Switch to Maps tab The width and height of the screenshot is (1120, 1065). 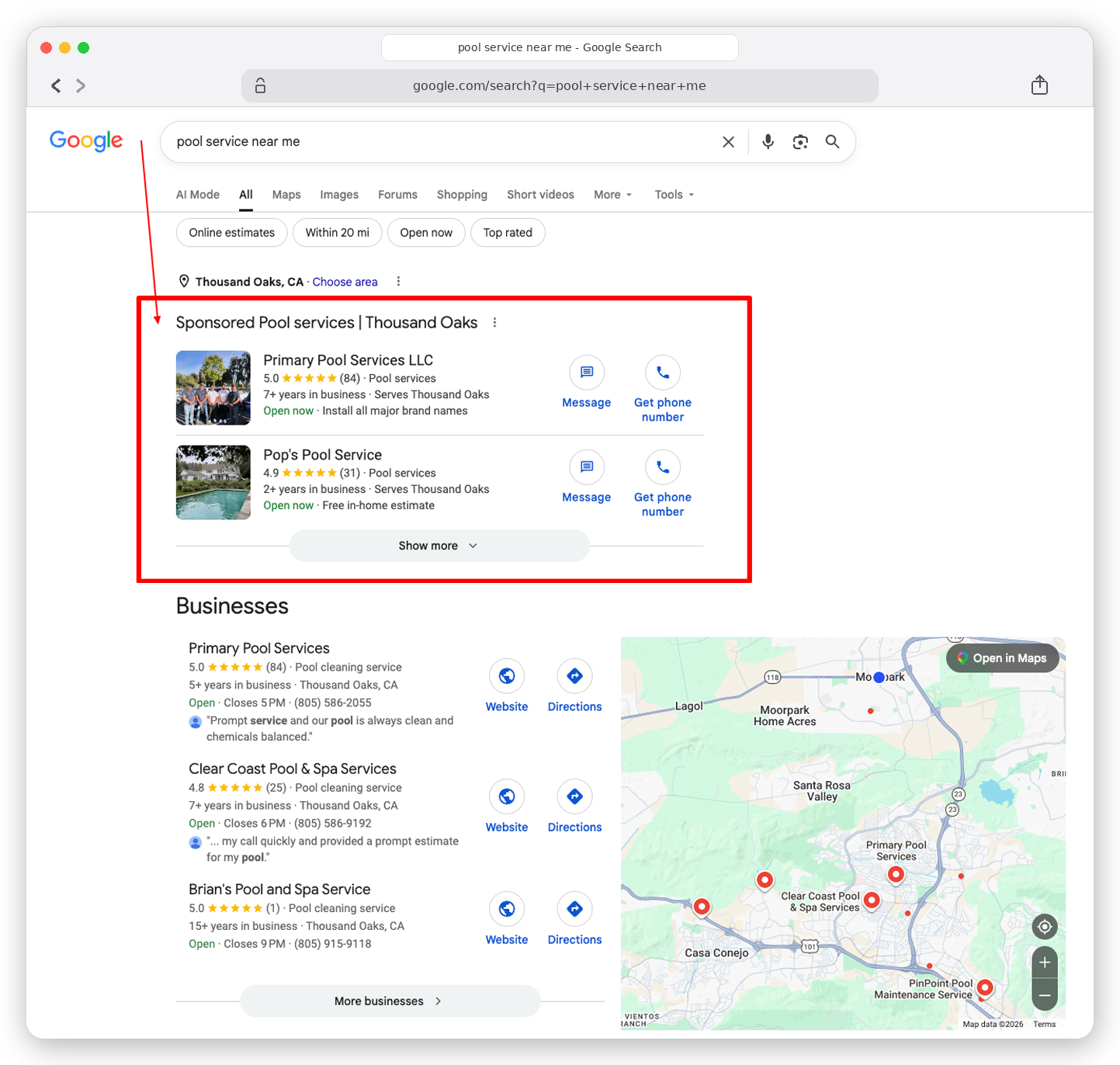pyautogui.click(x=286, y=194)
